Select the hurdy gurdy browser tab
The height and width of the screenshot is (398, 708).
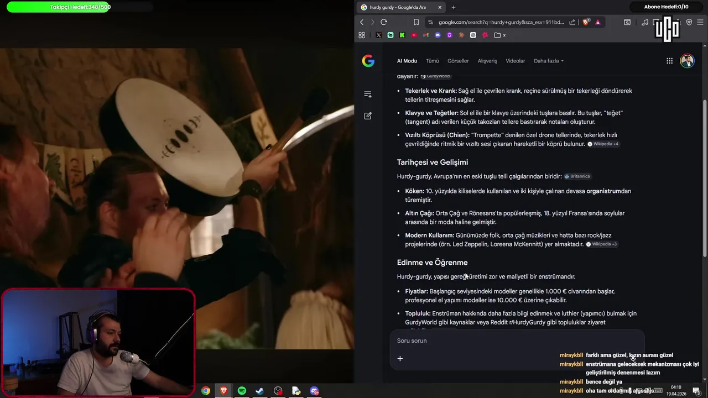[400, 7]
